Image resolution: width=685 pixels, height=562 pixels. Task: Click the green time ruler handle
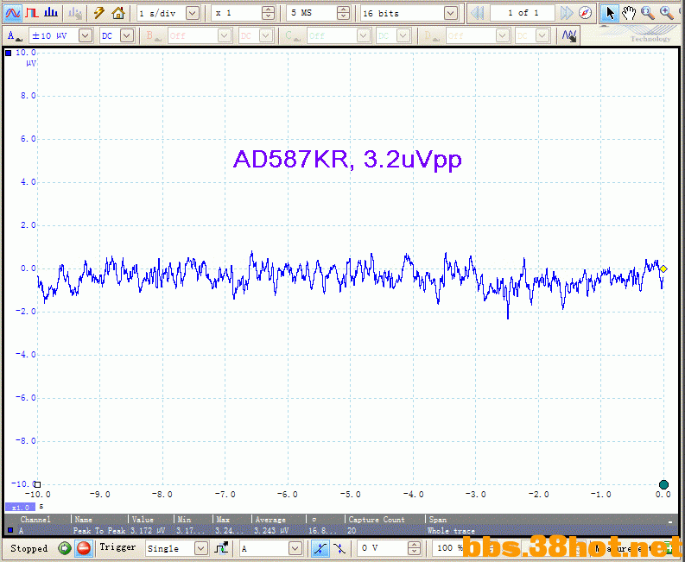click(x=663, y=484)
